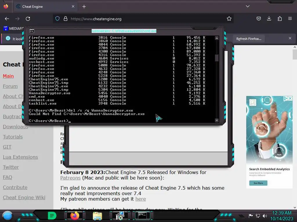Image resolution: width=297 pixels, height=222 pixels.
Task: Click the cmd.exe window title bar
Action: coord(124,31)
